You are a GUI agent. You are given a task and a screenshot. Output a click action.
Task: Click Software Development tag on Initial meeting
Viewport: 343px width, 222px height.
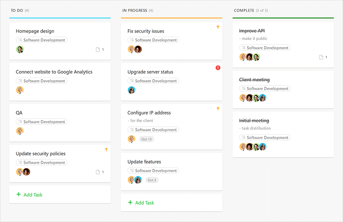click(265, 137)
